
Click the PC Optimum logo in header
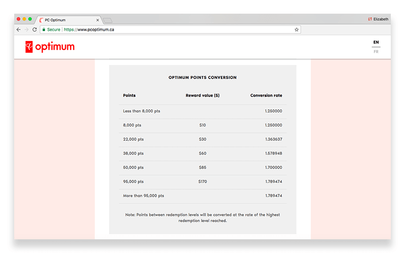pos(50,47)
